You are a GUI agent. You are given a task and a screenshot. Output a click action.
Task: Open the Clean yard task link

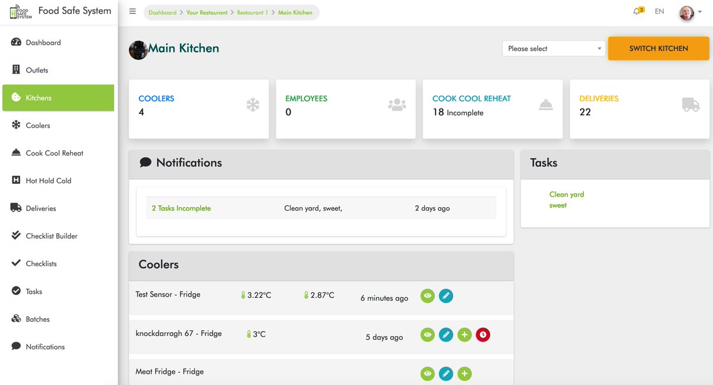click(x=567, y=194)
